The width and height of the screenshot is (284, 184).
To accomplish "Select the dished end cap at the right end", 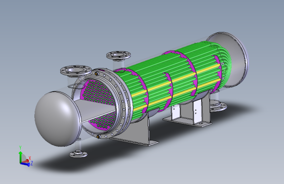I will click(x=229, y=60).
